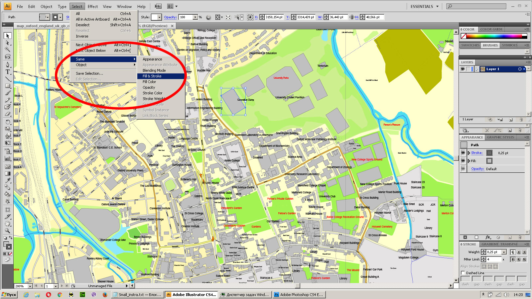Screen dimensions: 532x299
Task: Pick the Type tool
Action: pyautogui.click(x=7, y=71)
